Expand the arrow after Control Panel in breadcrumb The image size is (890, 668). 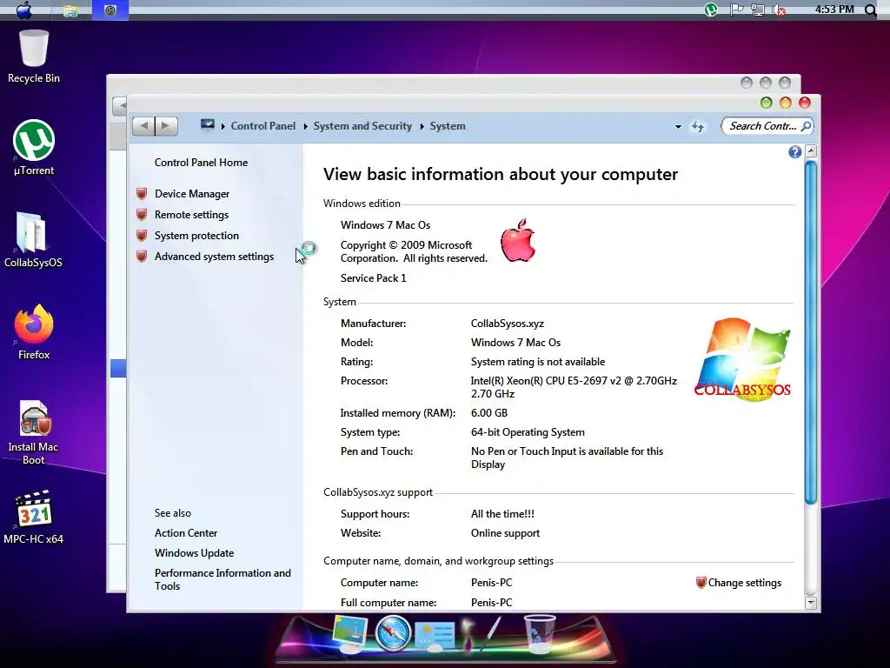(305, 126)
